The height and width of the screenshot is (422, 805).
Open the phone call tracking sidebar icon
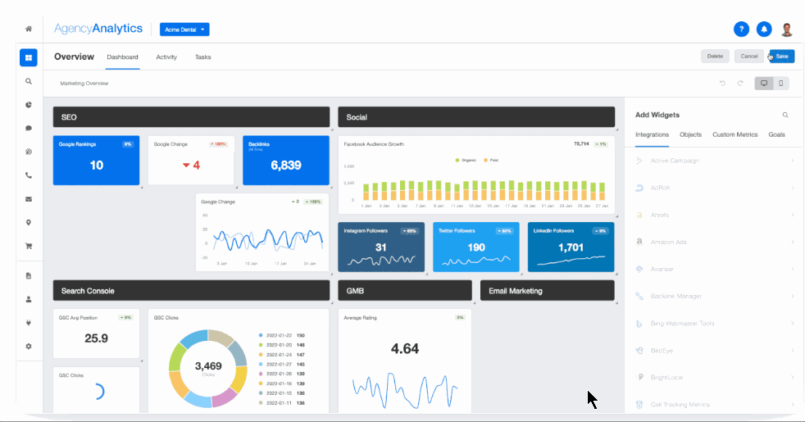pyautogui.click(x=29, y=175)
